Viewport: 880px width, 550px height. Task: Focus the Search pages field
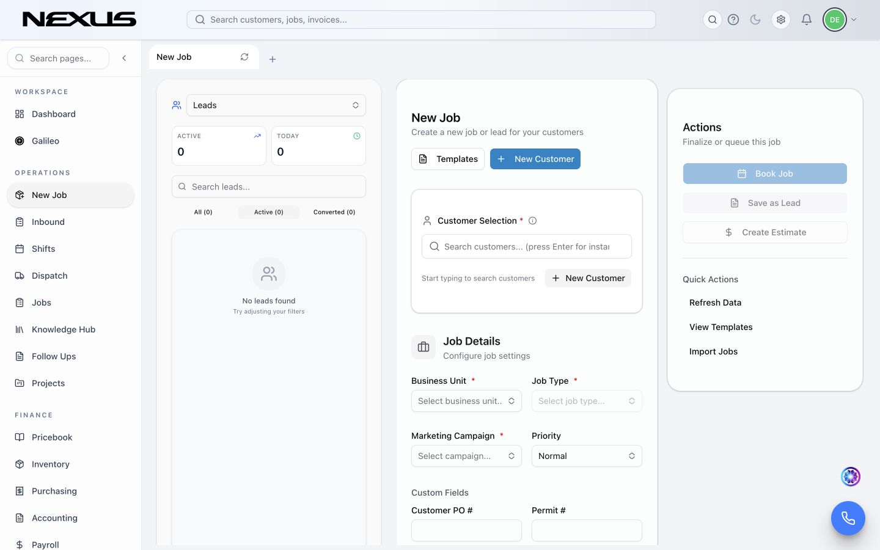click(58, 58)
